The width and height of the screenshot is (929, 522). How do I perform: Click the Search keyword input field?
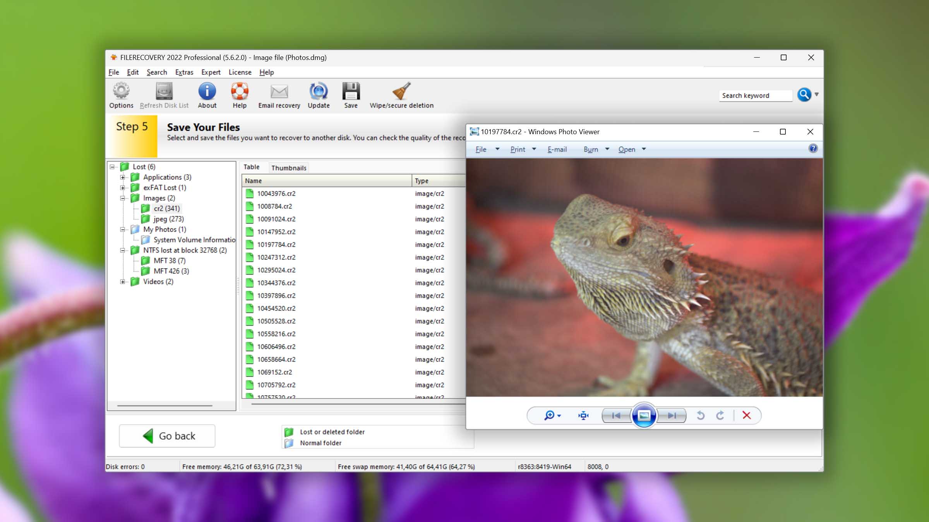point(755,96)
